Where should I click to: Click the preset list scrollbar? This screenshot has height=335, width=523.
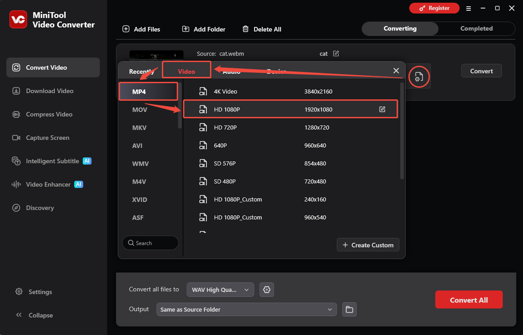tap(402, 131)
